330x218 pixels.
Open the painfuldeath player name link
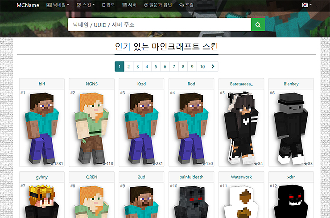pos(191,177)
